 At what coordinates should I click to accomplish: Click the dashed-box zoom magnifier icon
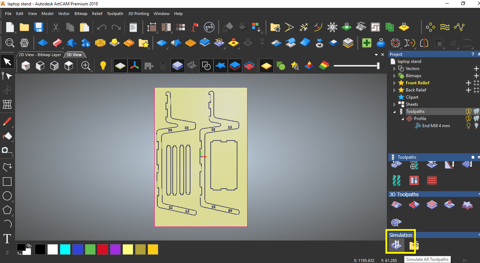tap(10, 43)
